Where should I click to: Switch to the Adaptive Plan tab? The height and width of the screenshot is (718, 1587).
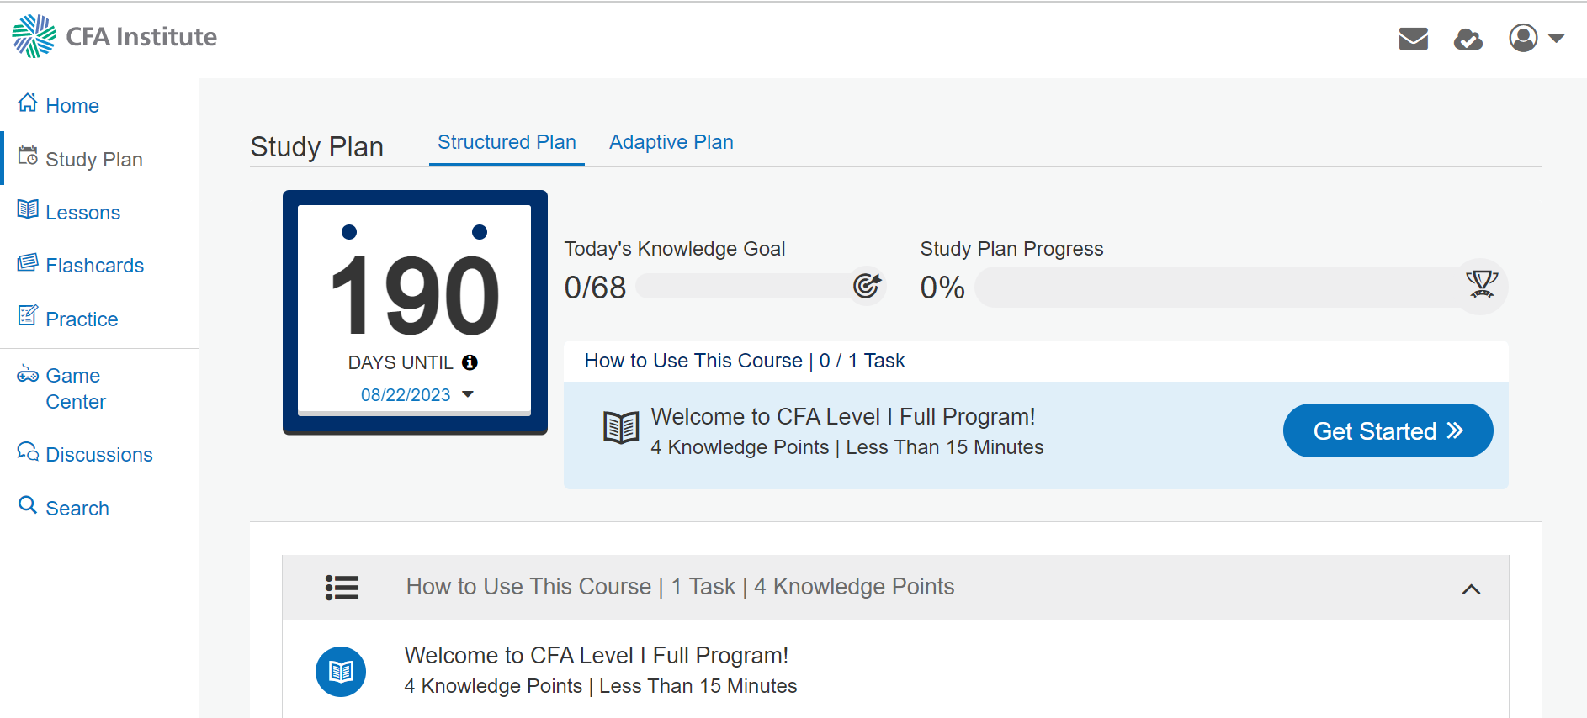pyautogui.click(x=671, y=142)
